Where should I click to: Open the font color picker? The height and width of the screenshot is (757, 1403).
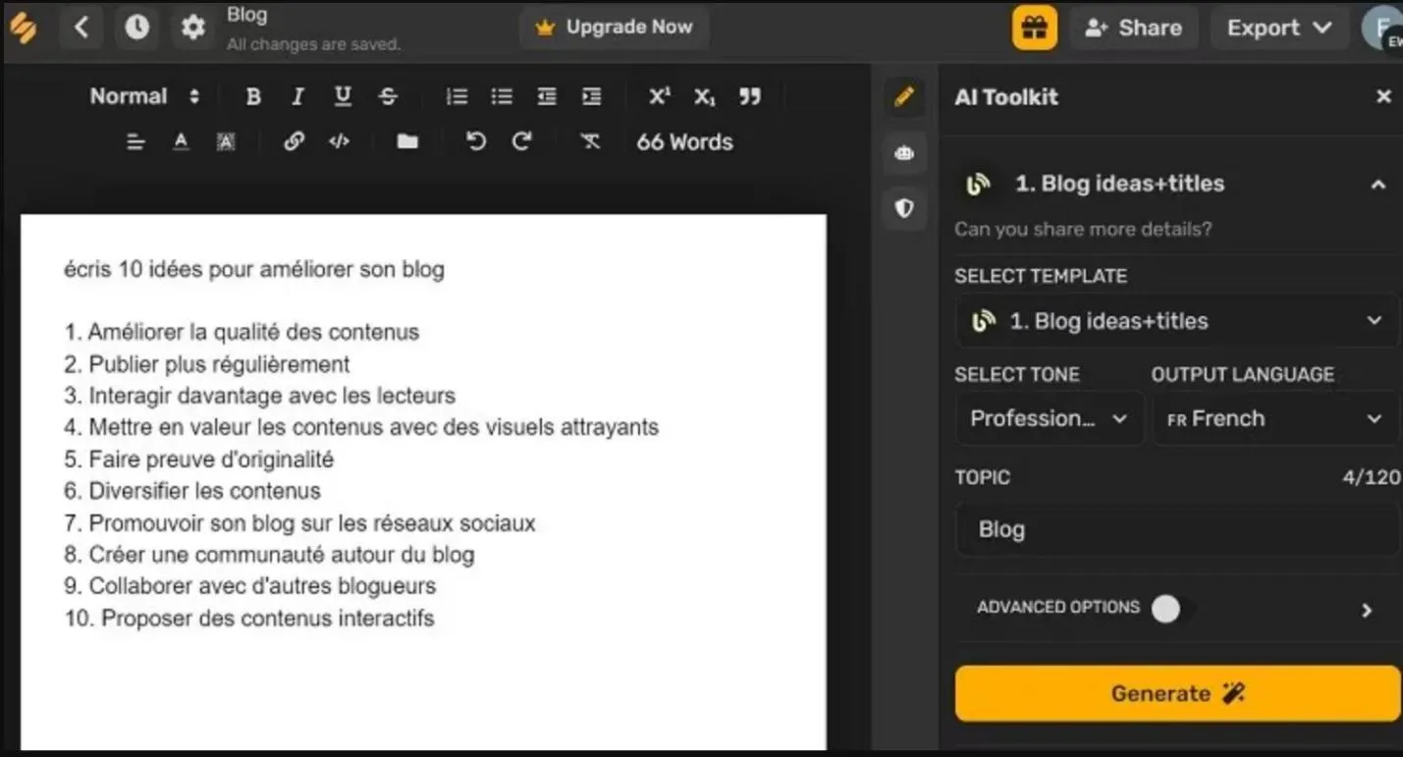tap(181, 140)
